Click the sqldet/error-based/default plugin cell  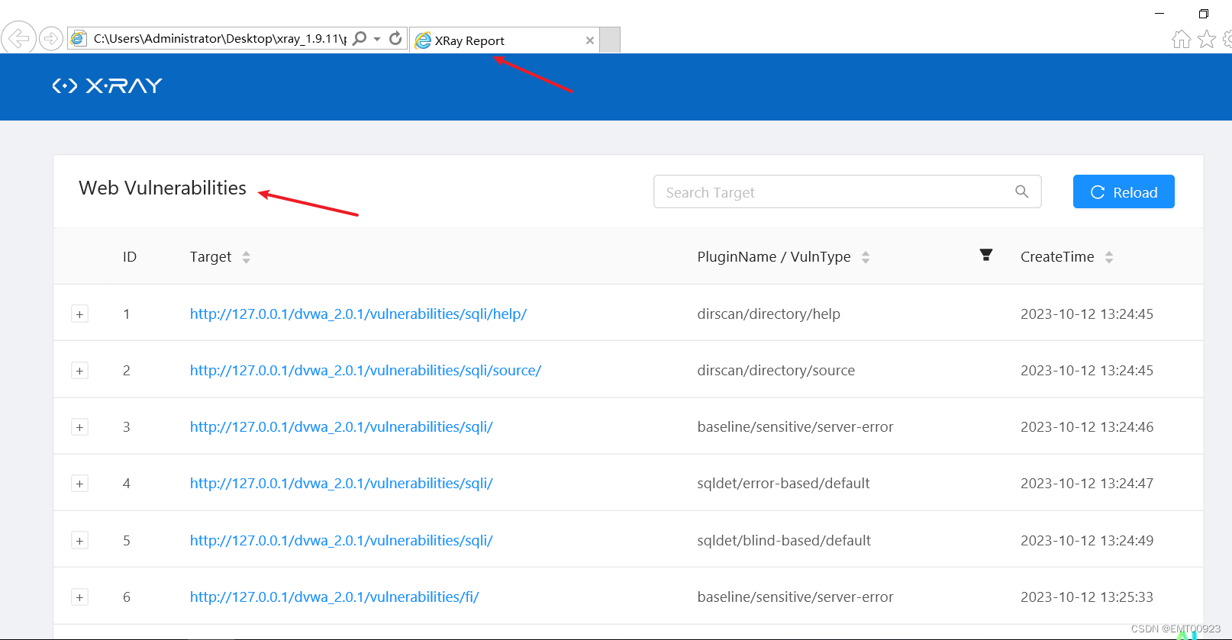coord(783,483)
